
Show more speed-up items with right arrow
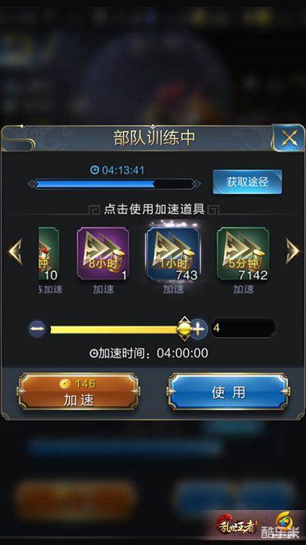coord(292,251)
